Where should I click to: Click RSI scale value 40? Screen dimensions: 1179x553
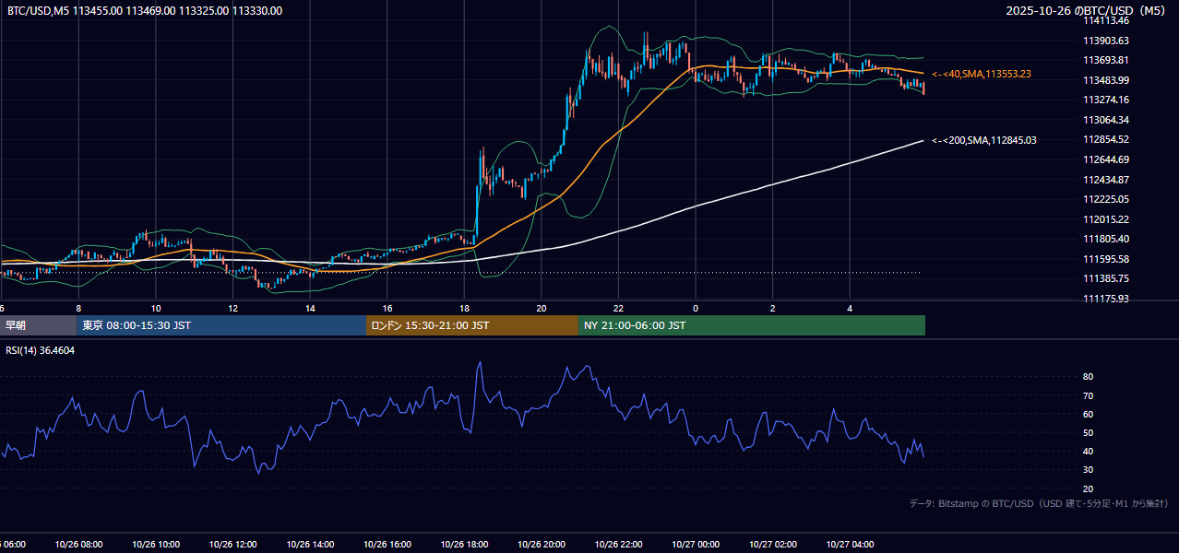tap(1088, 451)
